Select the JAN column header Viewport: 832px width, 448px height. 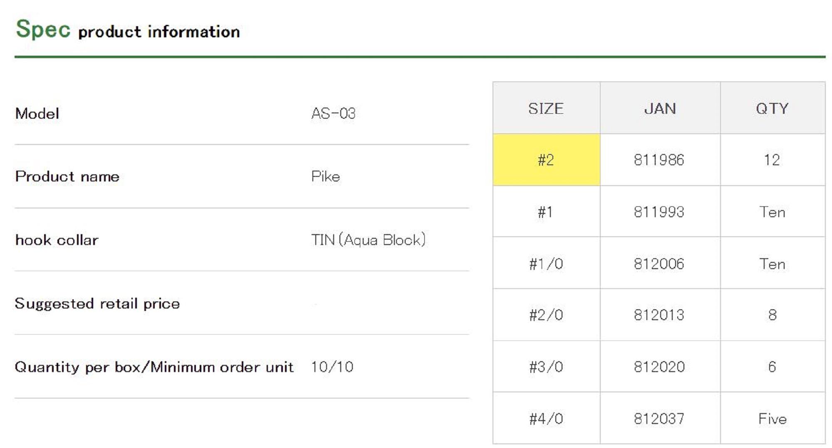point(660,108)
